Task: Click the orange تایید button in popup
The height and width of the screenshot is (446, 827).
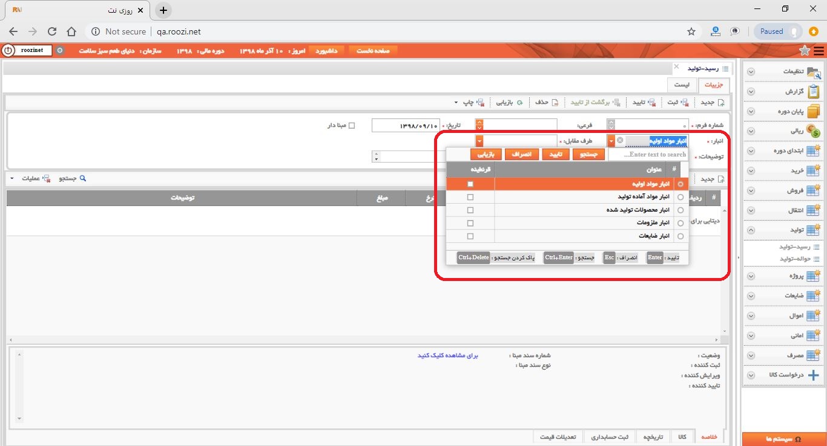Action: click(x=555, y=155)
